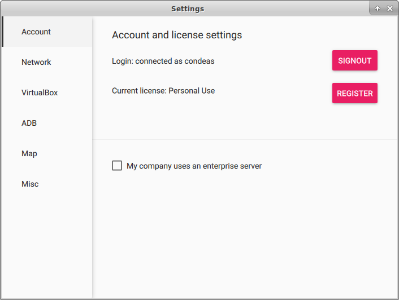The height and width of the screenshot is (300, 399).
Task: Click the pink SIGNOUT button
Action: tap(355, 60)
